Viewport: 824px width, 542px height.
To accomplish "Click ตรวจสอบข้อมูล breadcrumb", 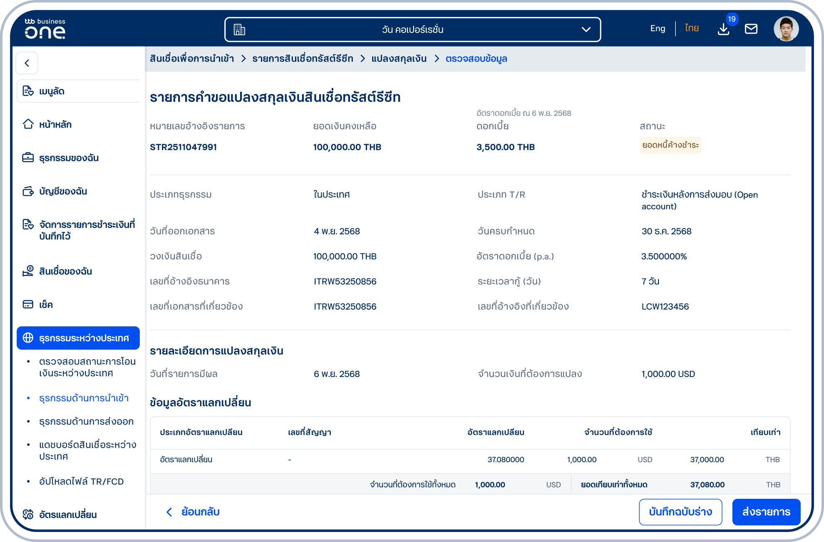I will click(x=476, y=59).
